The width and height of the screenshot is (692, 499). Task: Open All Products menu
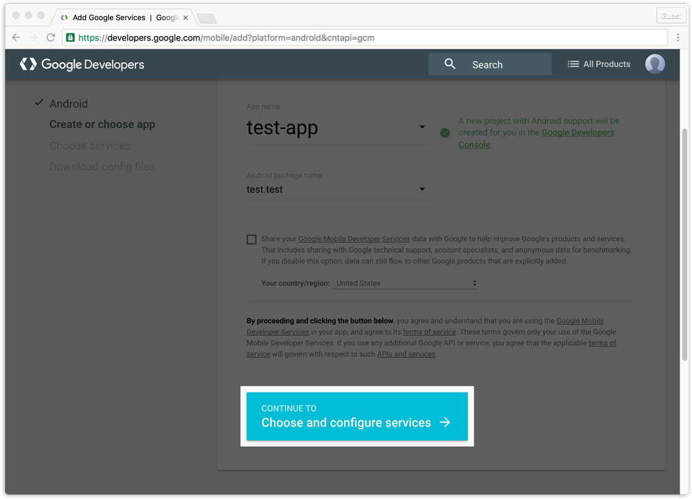[599, 64]
